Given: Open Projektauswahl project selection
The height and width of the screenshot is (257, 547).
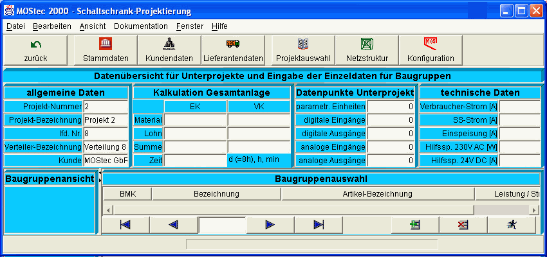Looking at the screenshot, I should (303, 50).
